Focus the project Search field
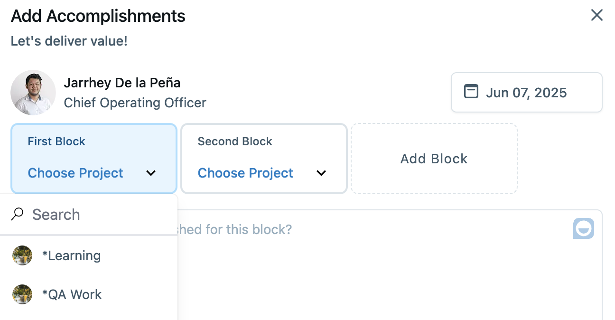Viewport: 615px width, 320px height. tap(95, 215)
